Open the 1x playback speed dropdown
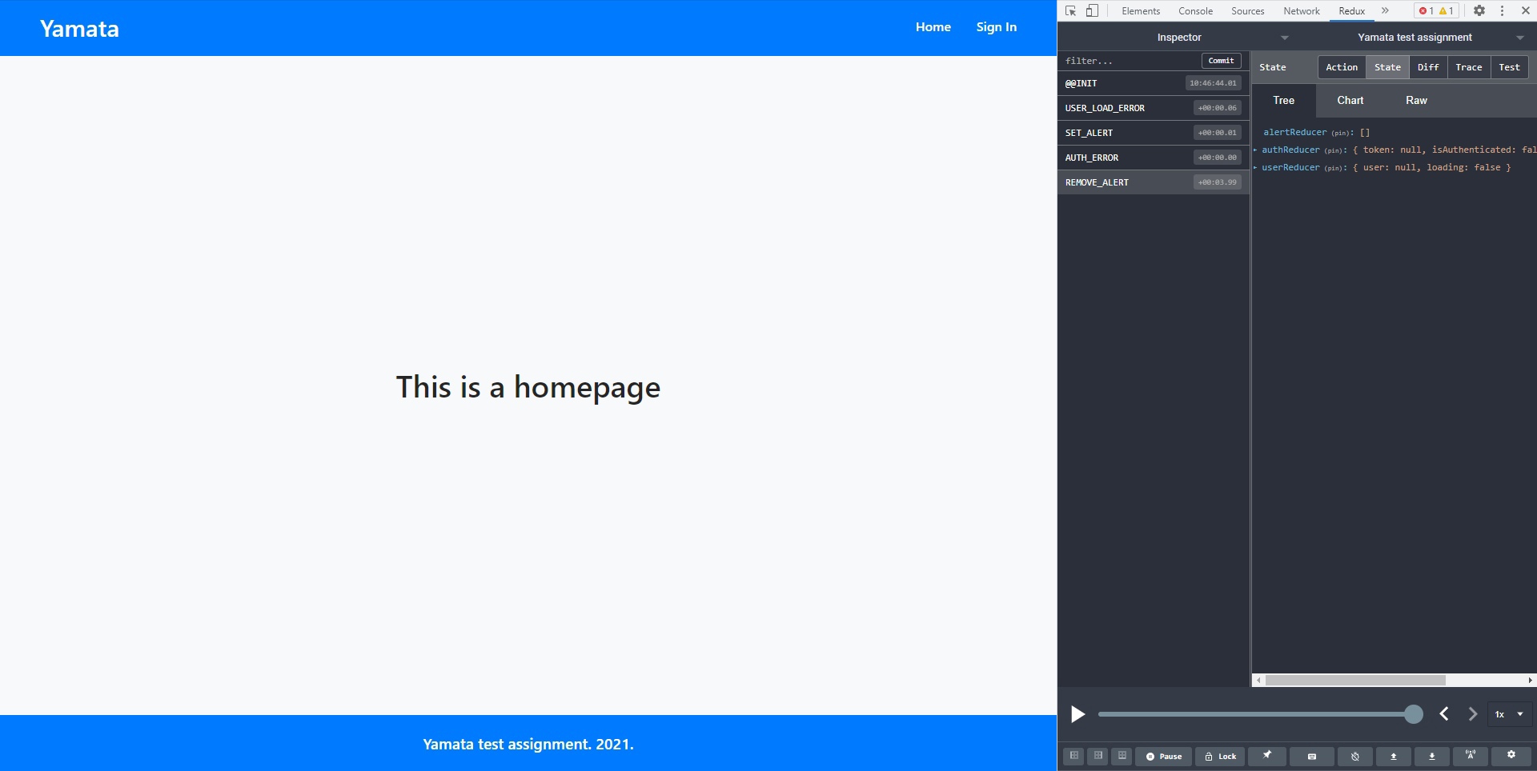This screenshot has height=771, width=1537. [1510, 714]
